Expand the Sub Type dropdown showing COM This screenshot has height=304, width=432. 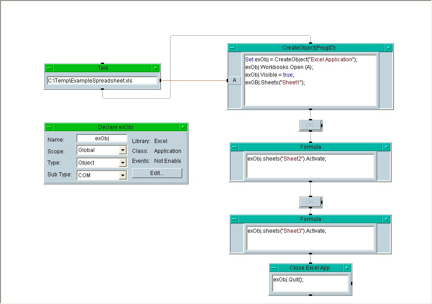123,175
